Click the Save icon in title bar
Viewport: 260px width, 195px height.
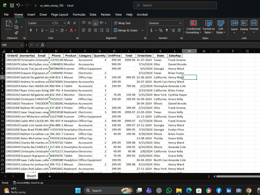coord(12,5)
